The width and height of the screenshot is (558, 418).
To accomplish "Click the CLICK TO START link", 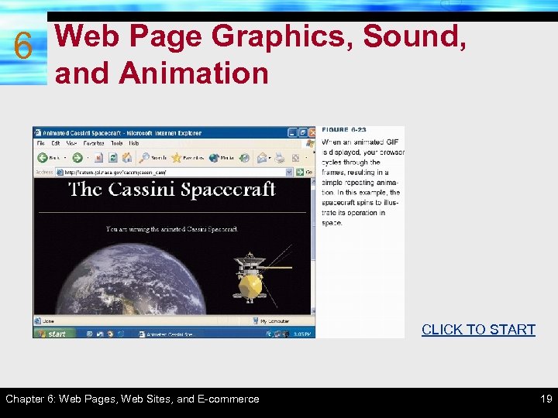I will pos(478,330).
